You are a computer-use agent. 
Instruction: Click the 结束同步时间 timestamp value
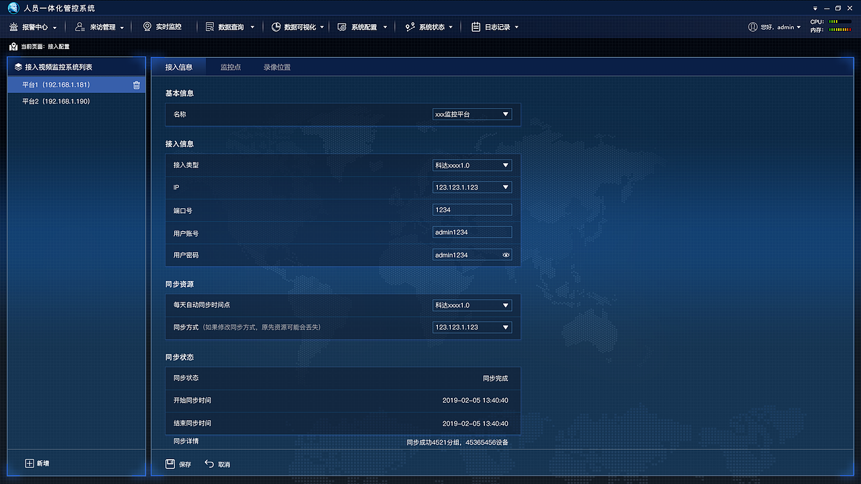pyautogui.click(x=476, y=424)
